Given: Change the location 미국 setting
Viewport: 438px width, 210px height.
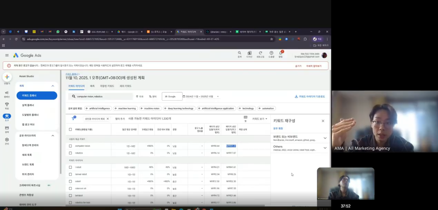Looking at the screenshot, I should 140,97.
